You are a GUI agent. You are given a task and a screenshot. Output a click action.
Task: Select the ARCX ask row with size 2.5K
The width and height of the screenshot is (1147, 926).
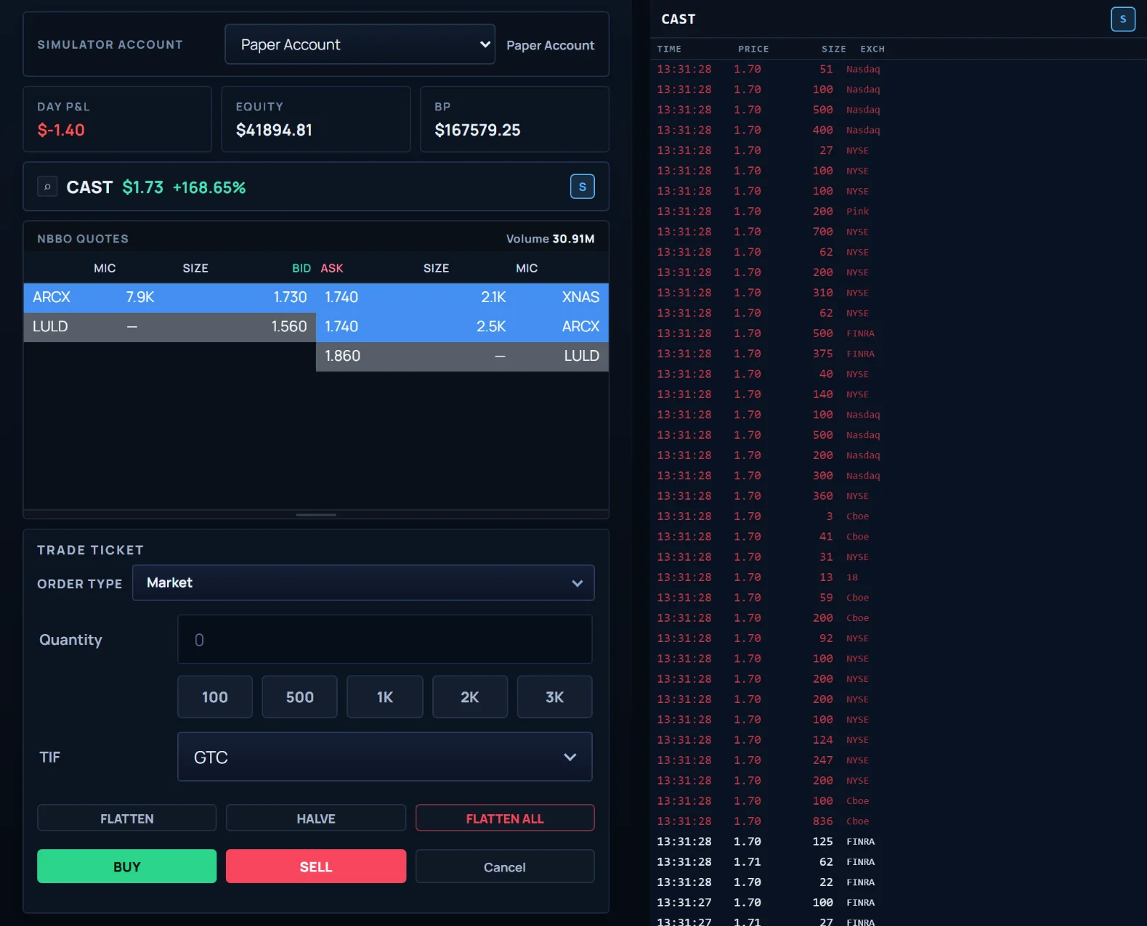tap(462, 326)
